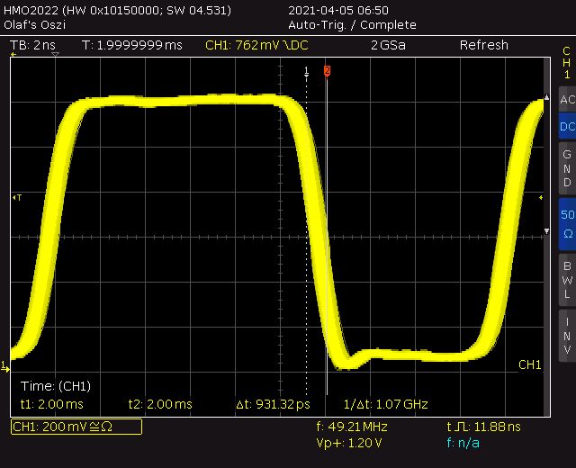Click the CH1: 762 mV trigger readout
This screenshot has height=468, width=576.
(256, 45)
